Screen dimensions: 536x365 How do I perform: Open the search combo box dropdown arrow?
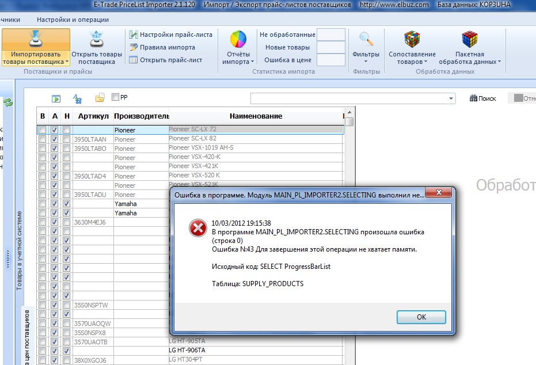pyautogui.click(x=451, y=98)
